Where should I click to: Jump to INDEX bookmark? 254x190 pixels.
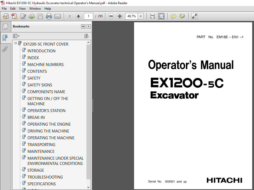click(33, 58)
